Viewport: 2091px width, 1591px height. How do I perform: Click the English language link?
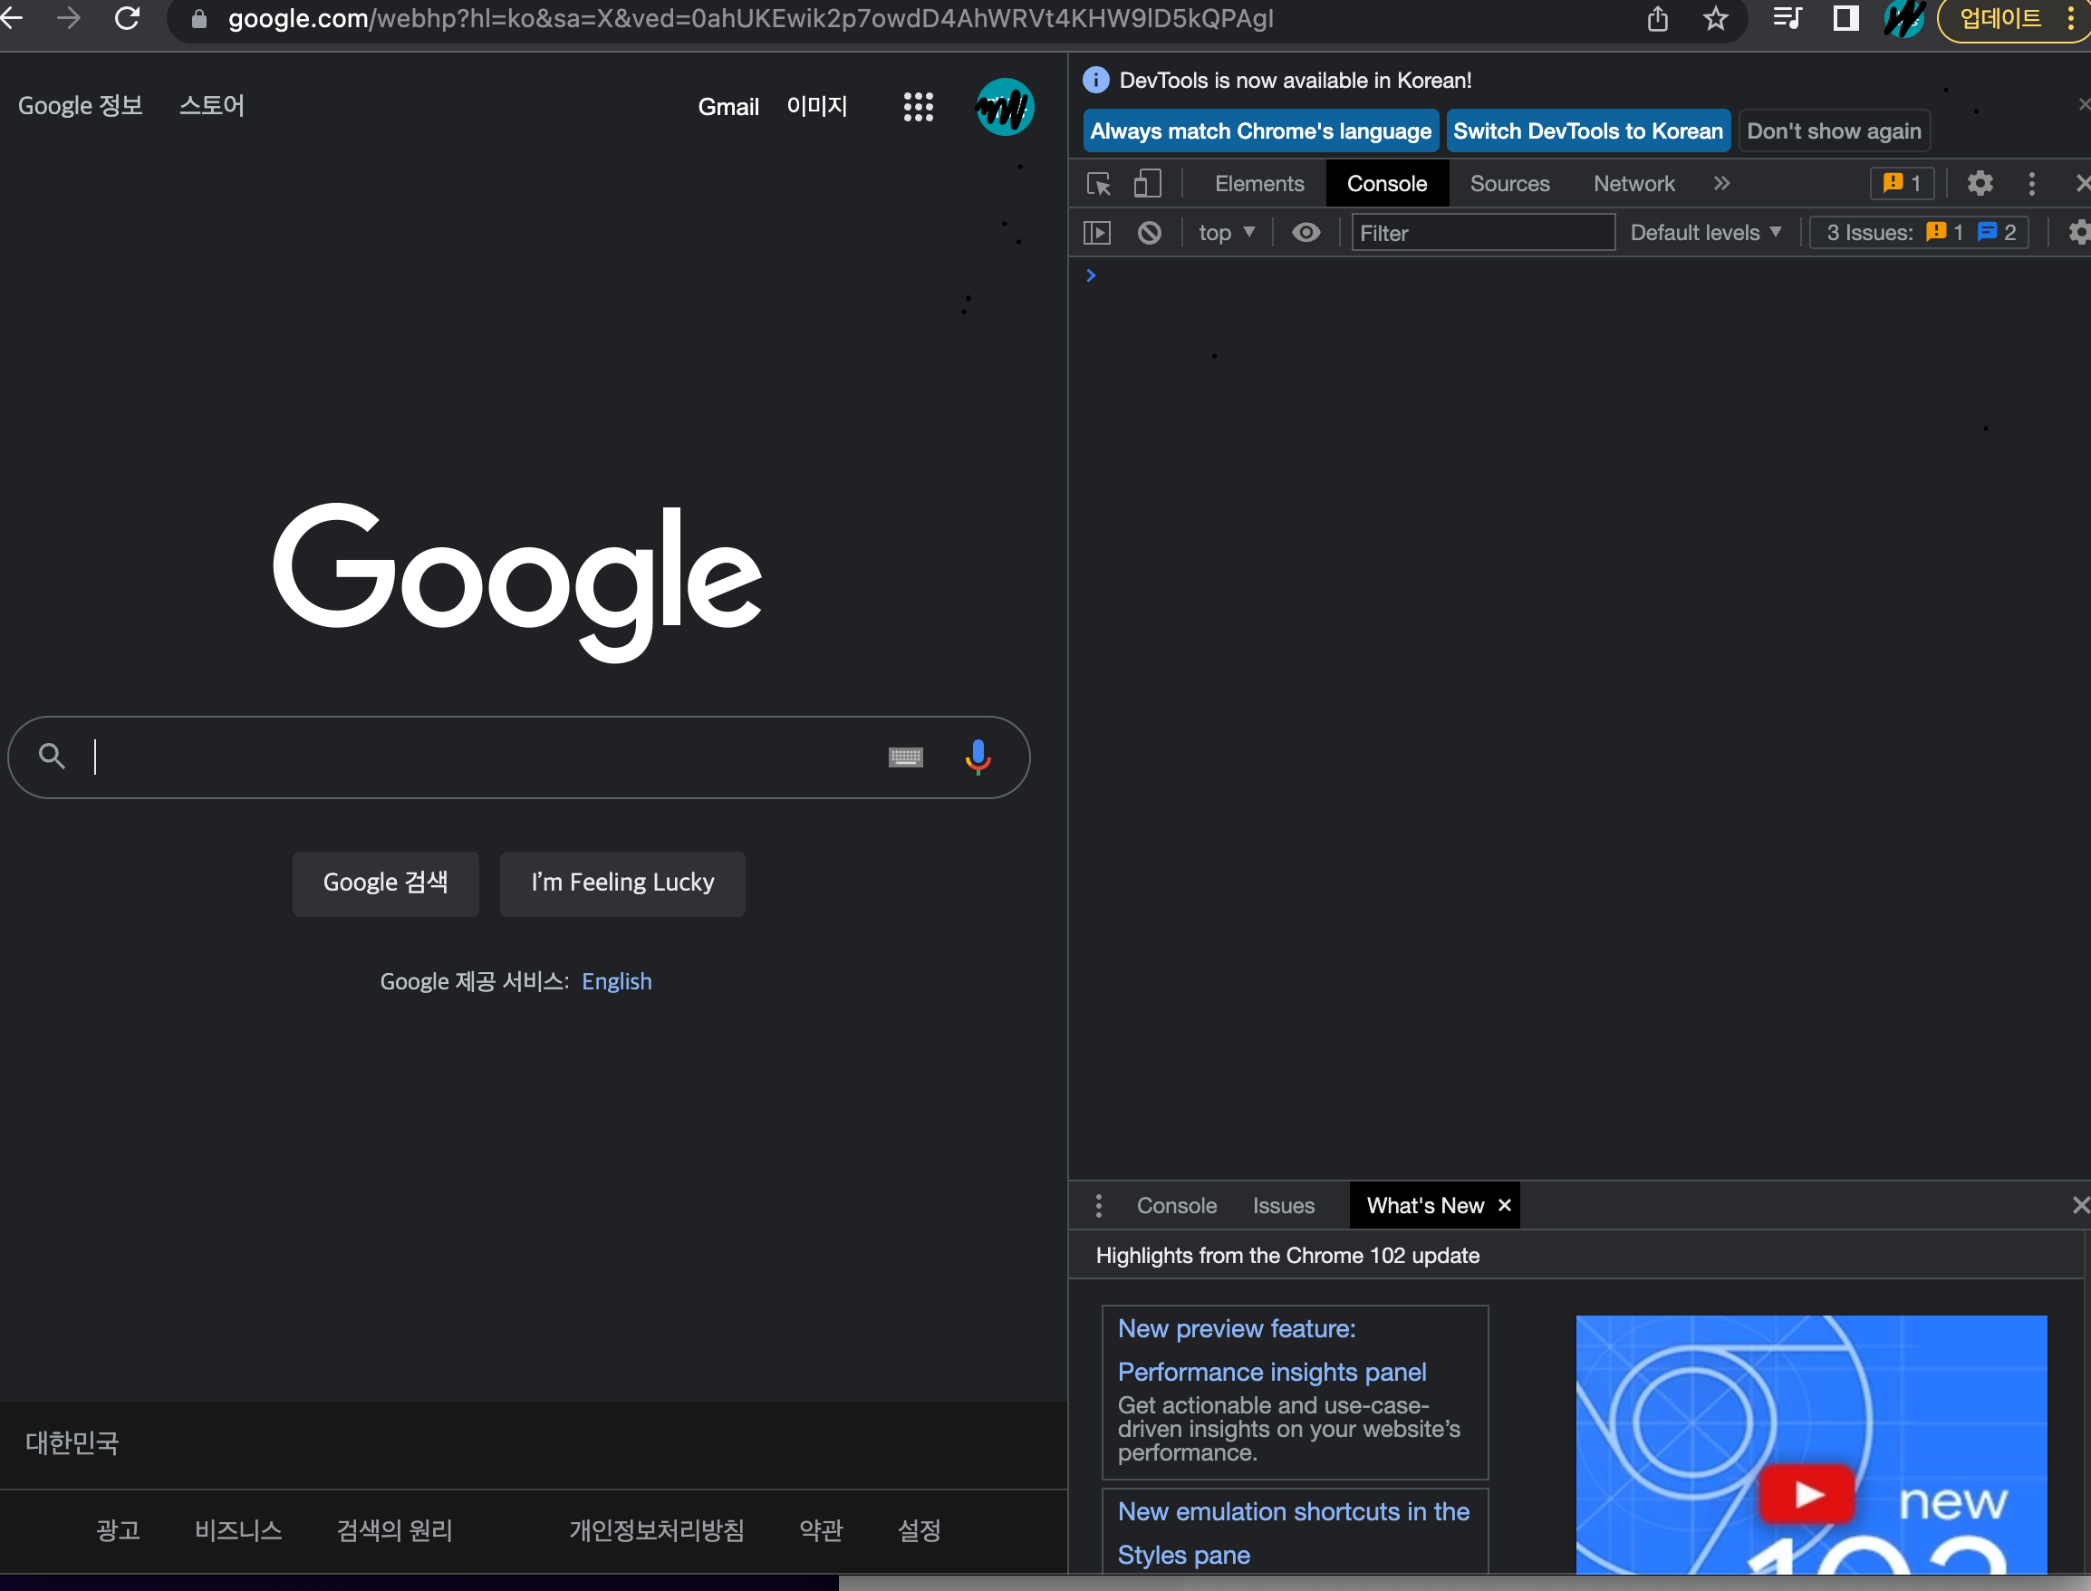pos(616,981)
